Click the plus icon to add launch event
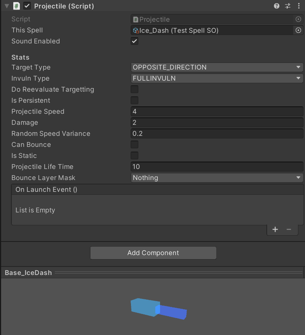 tap(275, 229)
